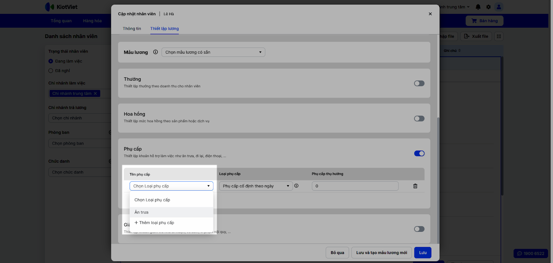The image size is (553, 263).
Task: Click info icon next to Mẫu lương
Action: pyautogui.click(x=156, y=52)
